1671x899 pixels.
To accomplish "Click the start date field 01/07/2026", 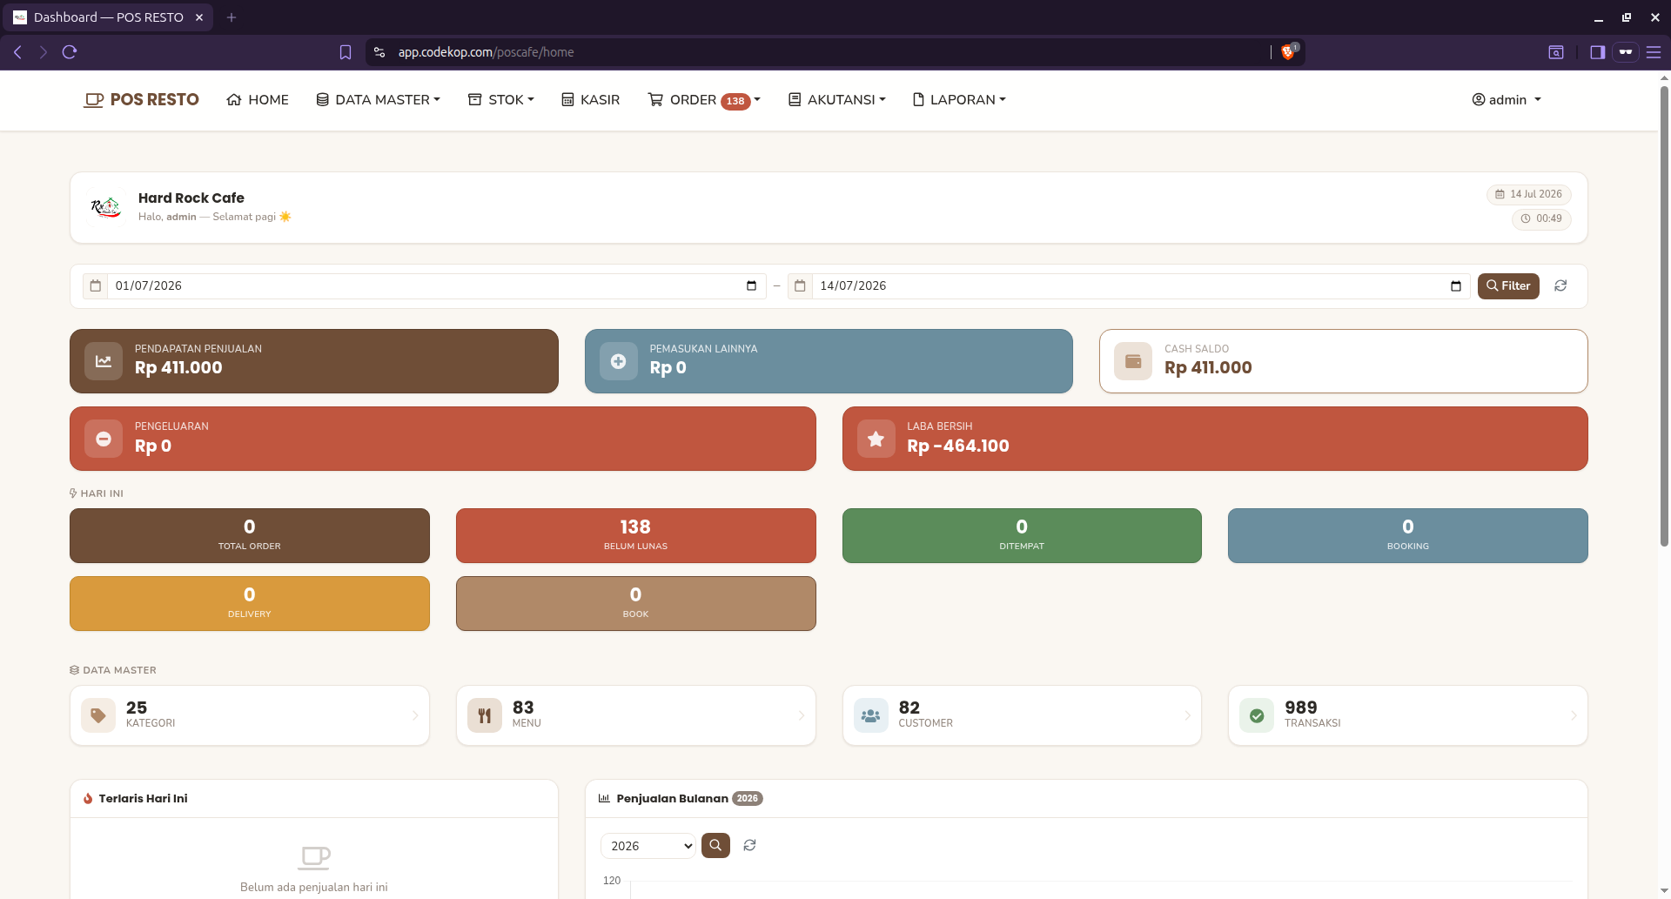I will point(436,285).
